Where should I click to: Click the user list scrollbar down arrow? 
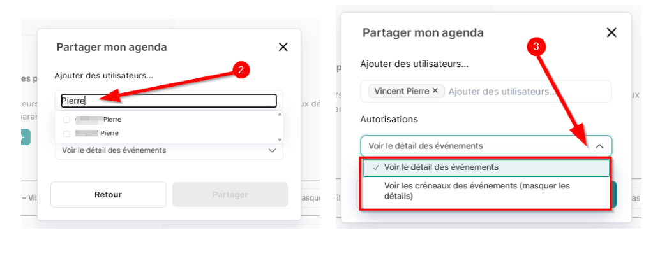point(279,139)
